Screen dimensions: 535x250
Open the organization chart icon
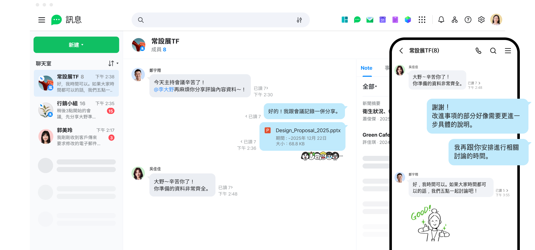(455, 20)
